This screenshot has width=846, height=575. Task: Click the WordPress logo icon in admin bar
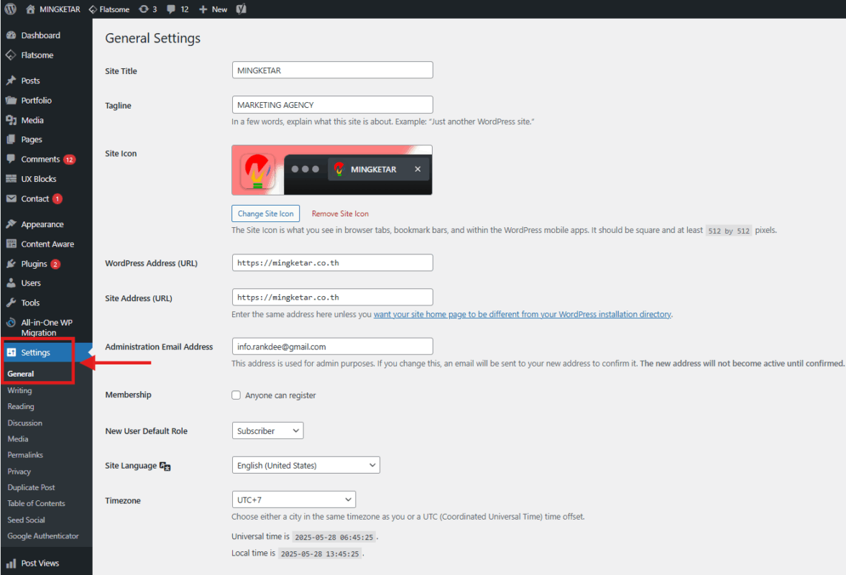[11, 9]
